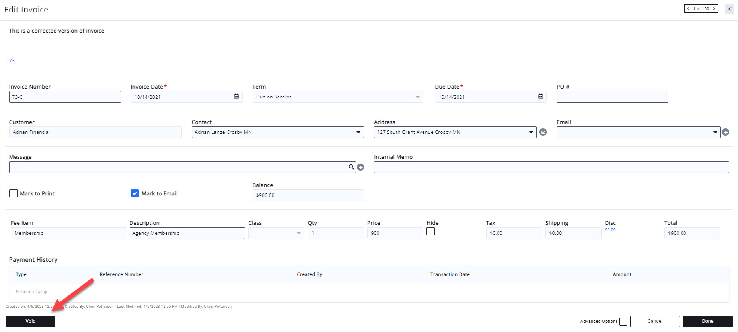Viewport: 738px width, 332px height.
Task: Enable the Mark to Print checkbox
Action: [x=14, y=193]
